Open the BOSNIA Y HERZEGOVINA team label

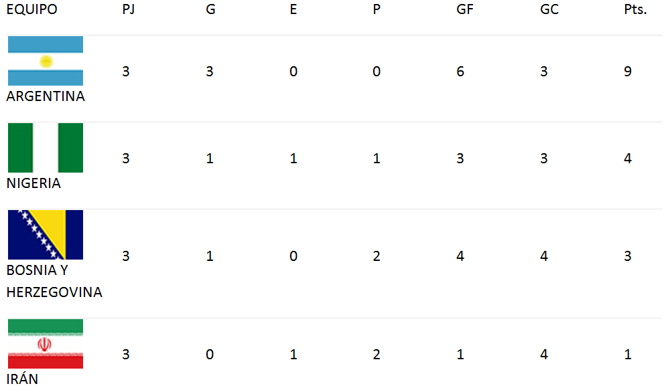click(x=54, y=281)
